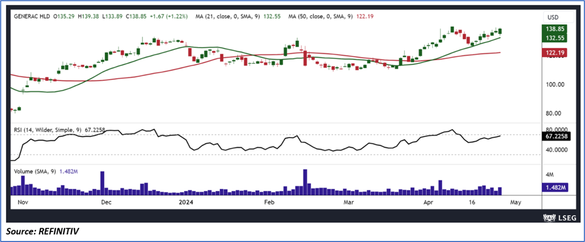Click the 132.55 MA value label
This screenshot has width=585, height=242.
tap(554, 38)
